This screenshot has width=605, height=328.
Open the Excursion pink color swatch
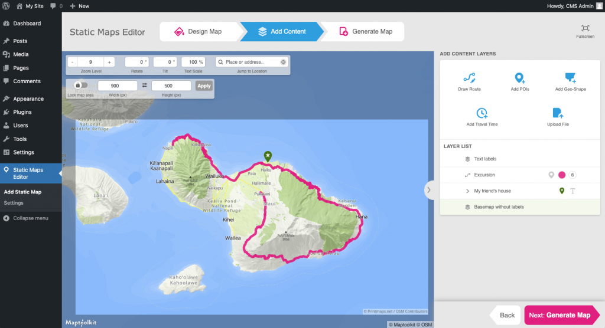click(x=562, y=175)
